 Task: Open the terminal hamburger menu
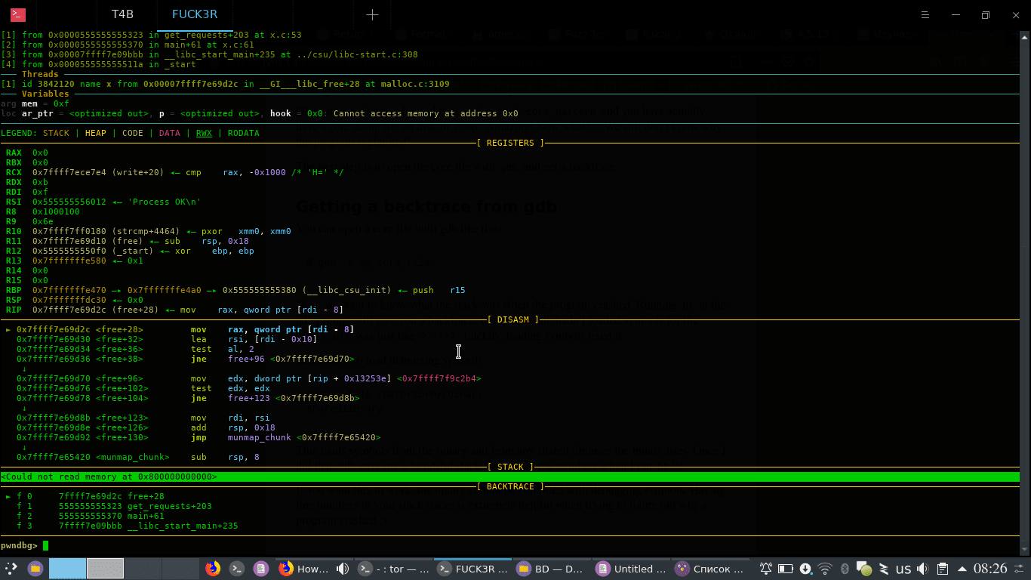pos(926,14)
